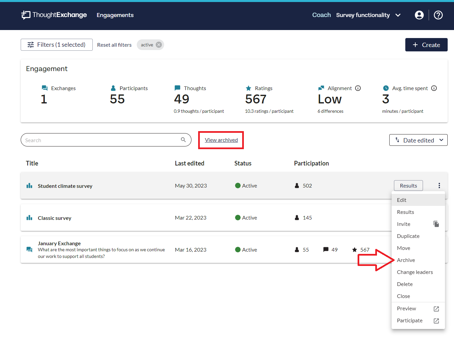Open the help question mark icon
This screenshot has width=454, height=338.
pos(438,15)
